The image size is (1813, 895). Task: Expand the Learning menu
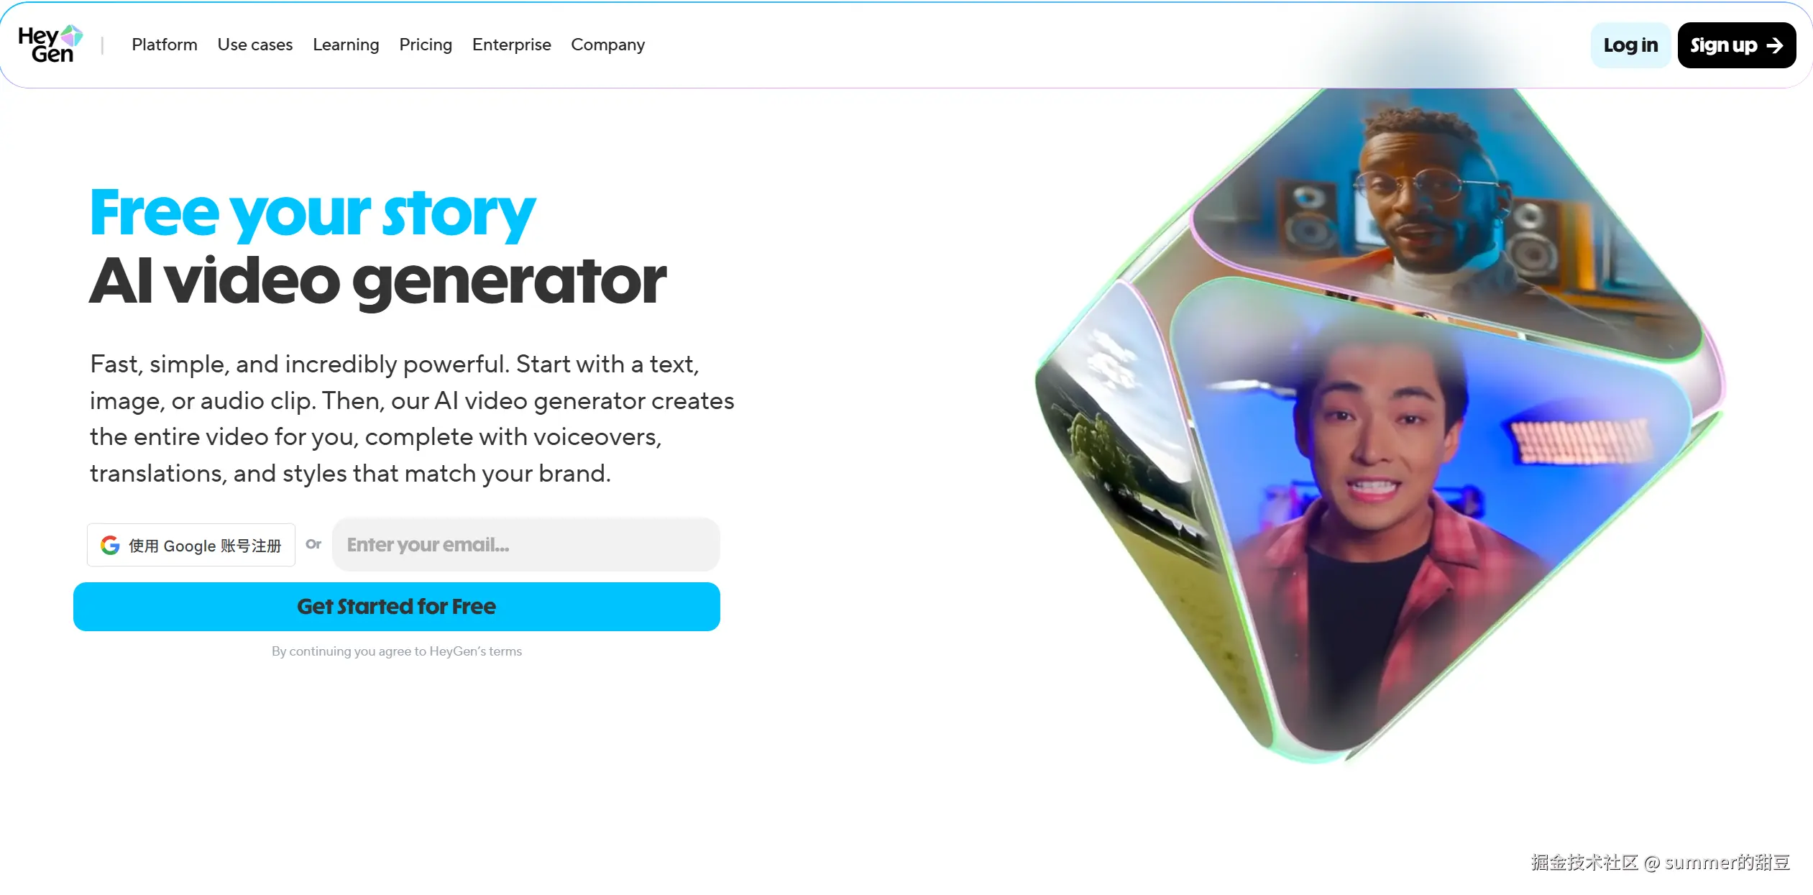[346, 45]
